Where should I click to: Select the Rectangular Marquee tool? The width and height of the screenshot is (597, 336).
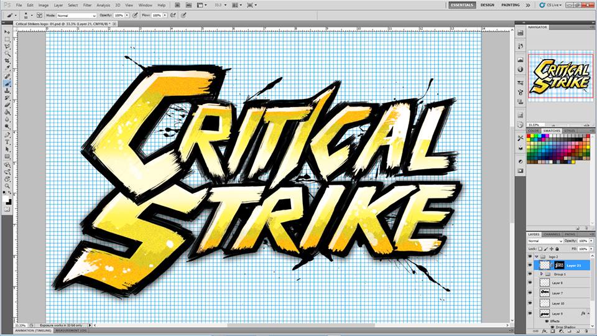(7, 39)
